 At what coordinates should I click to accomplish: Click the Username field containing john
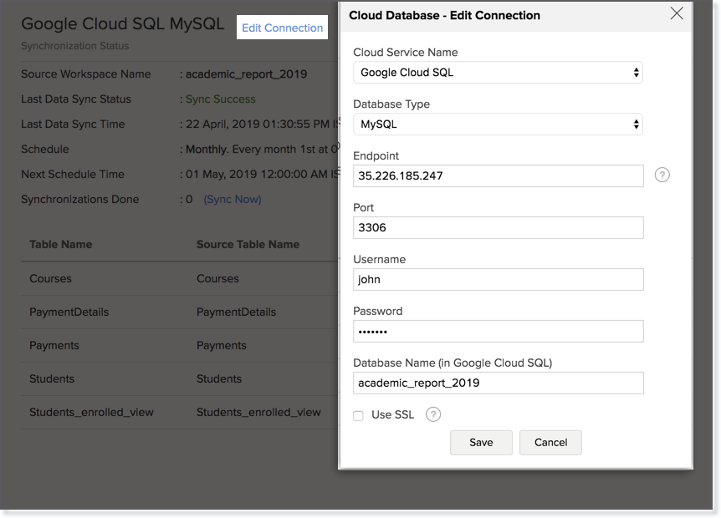tap(498, 279)
